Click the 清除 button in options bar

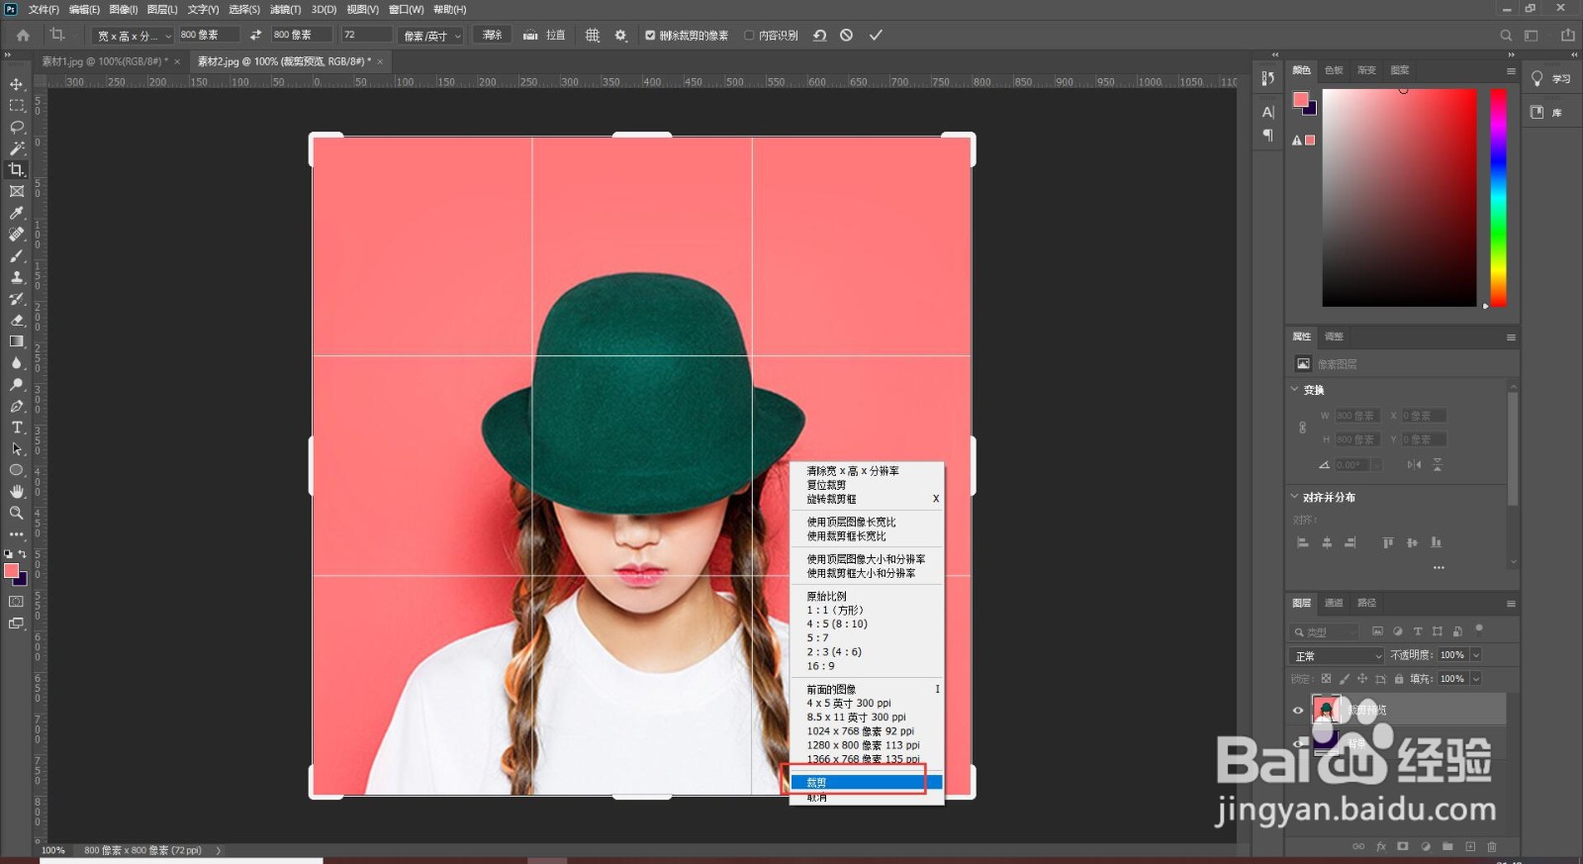492,35
